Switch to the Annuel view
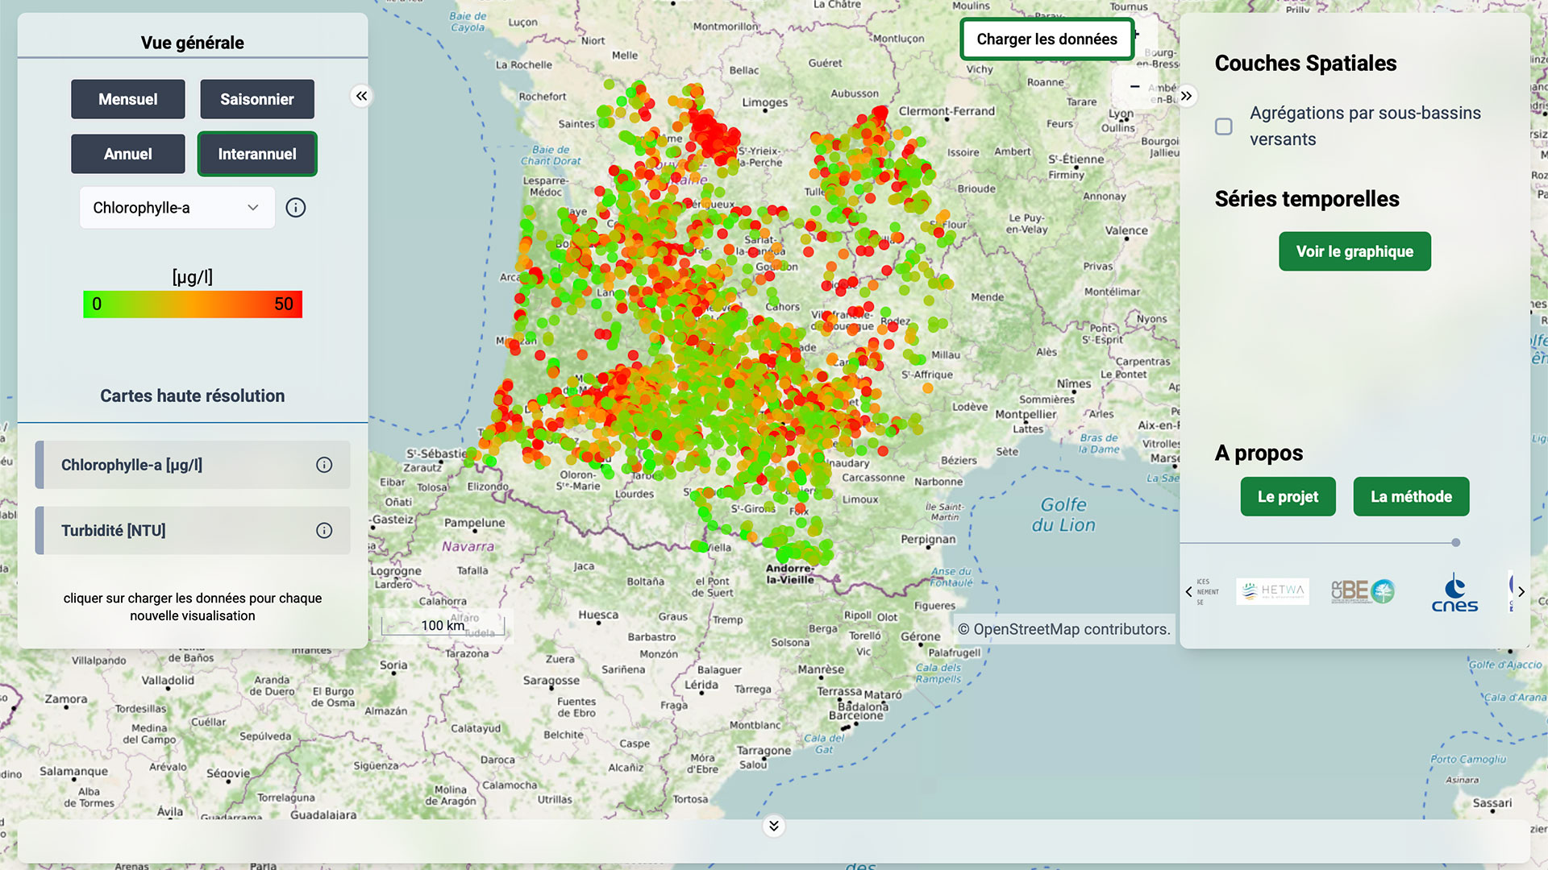This screenshot has width=1548, height=870. [x=128, y=154]
